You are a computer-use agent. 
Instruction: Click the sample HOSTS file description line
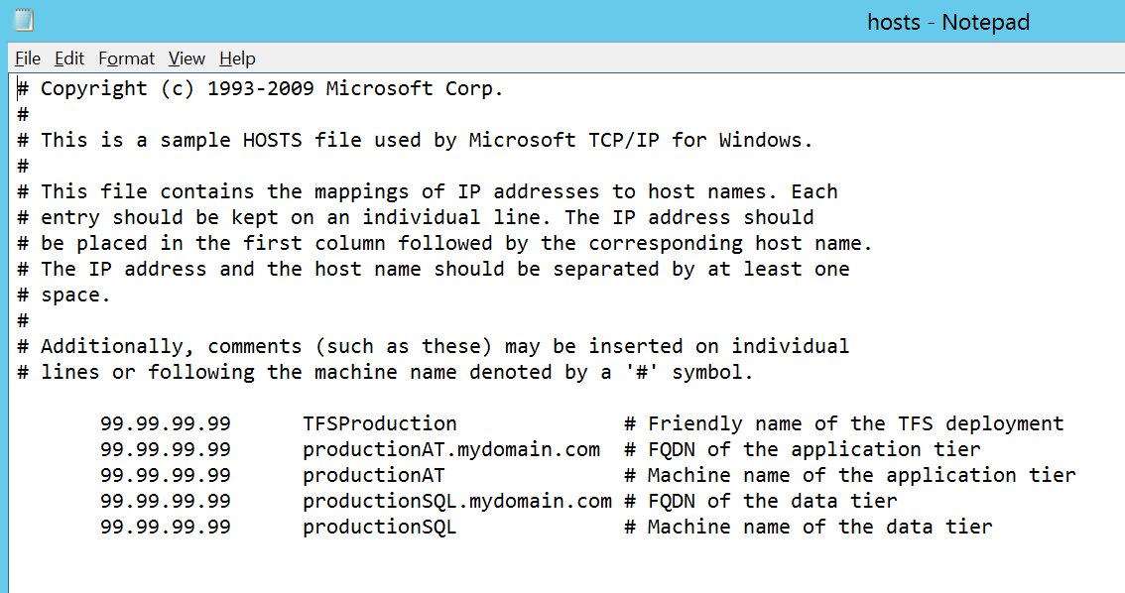(x=417, y=140)
